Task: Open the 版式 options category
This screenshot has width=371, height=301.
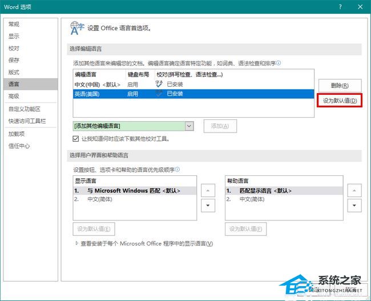Action: [14, 72]
